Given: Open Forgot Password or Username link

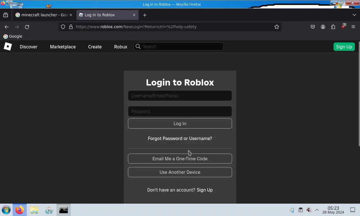Looking at the screenshot, I should (180, 138).
